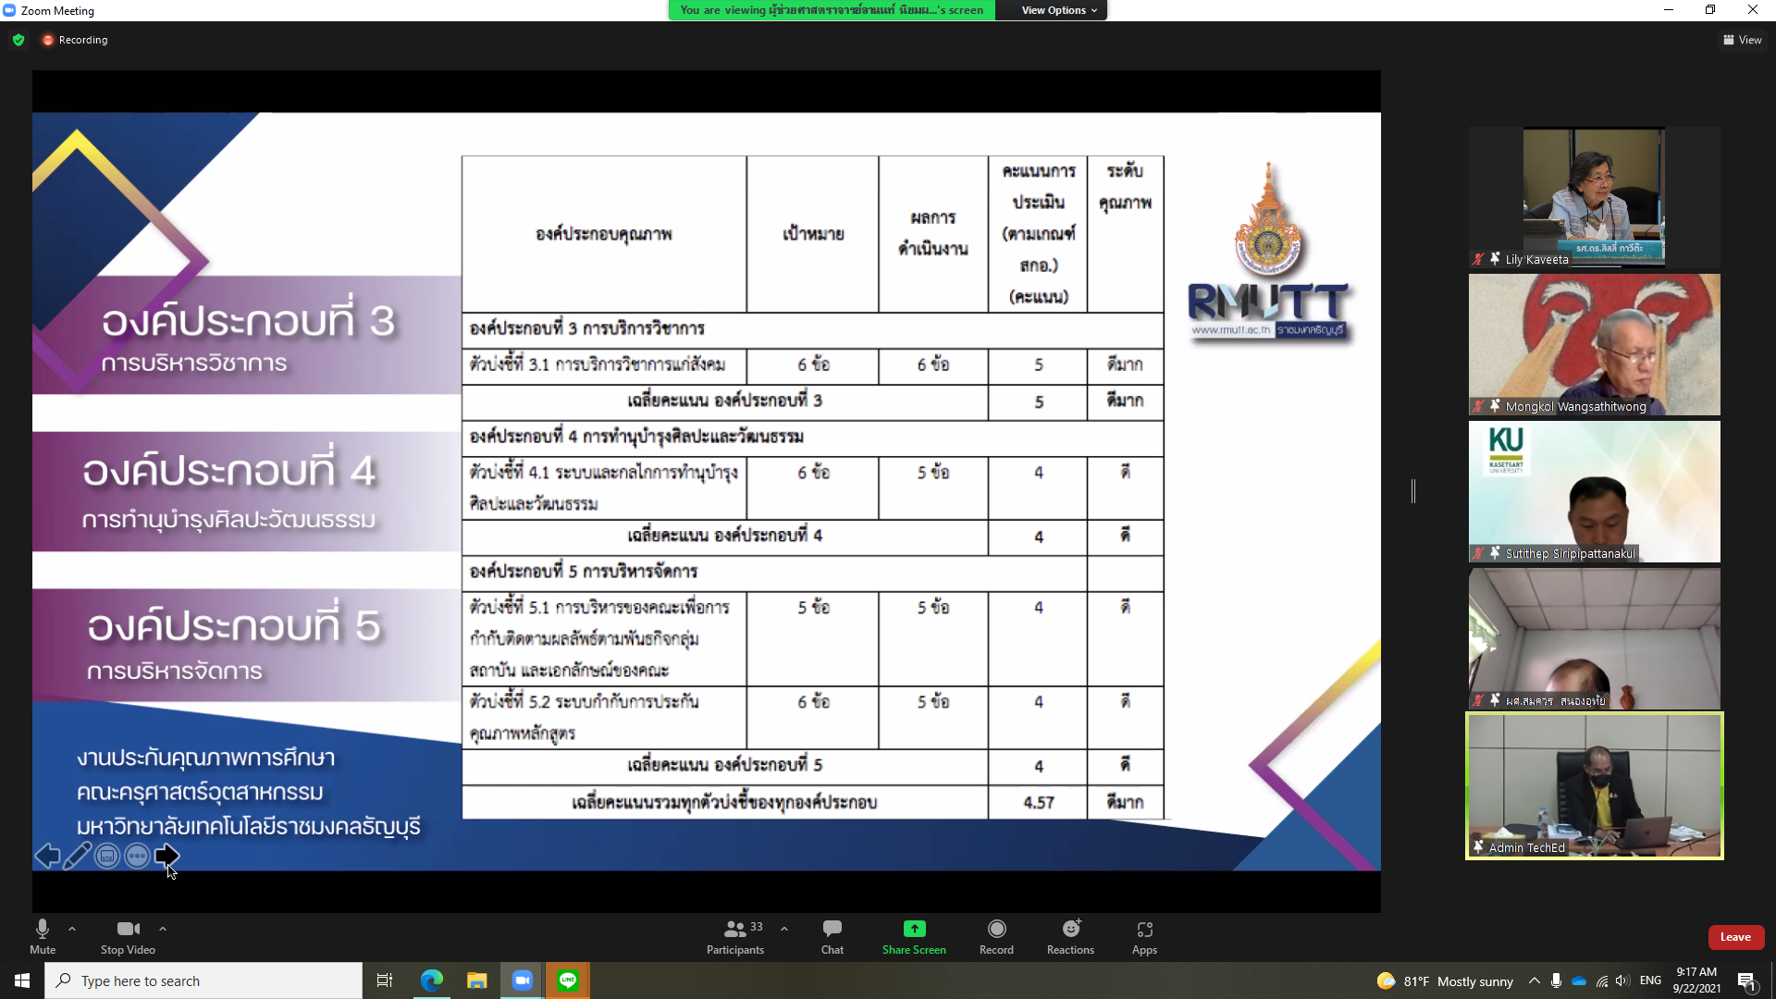The width and height of the screenshot is (1776, 999).
Task: Open network settings tray icon
Action: click(x=1601, y=980)
